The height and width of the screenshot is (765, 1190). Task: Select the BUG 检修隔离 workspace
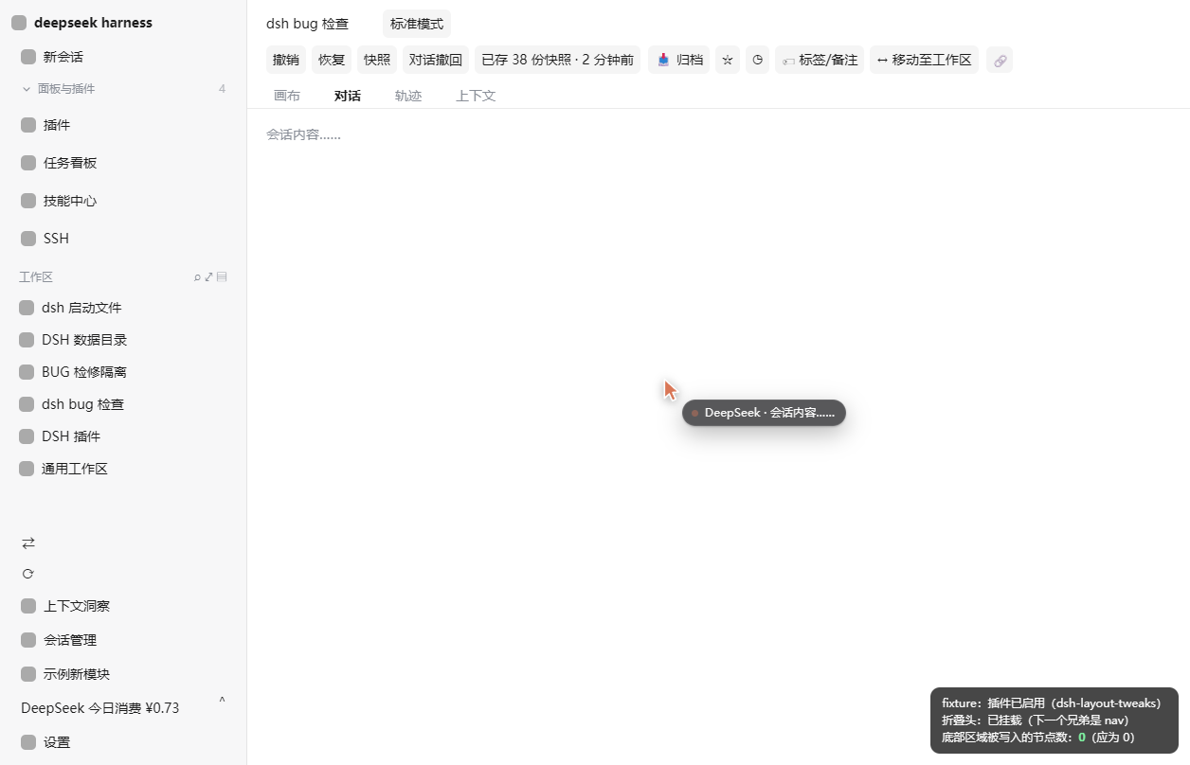(x=123, y=372)
